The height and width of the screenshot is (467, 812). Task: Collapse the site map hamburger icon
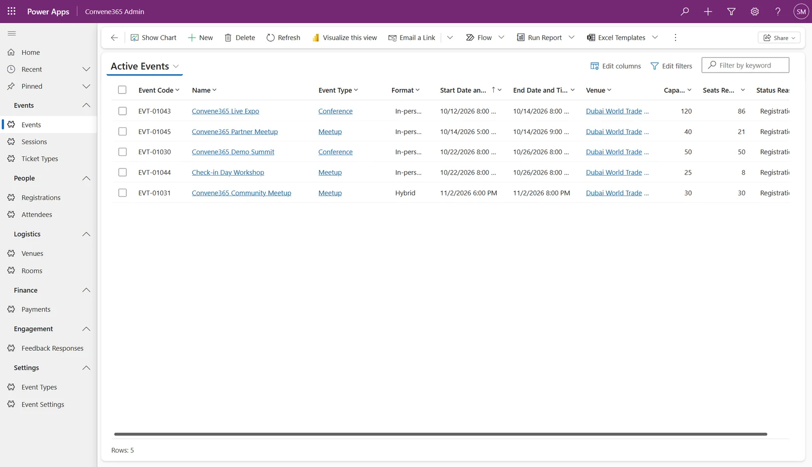click(12, 33)
